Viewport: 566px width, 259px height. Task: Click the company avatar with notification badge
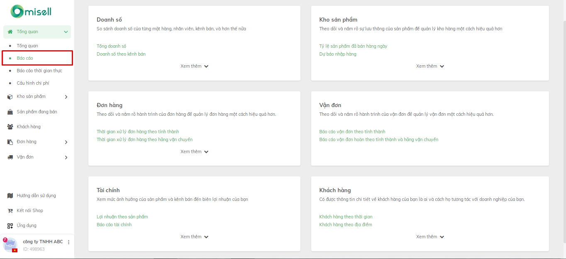10,245
